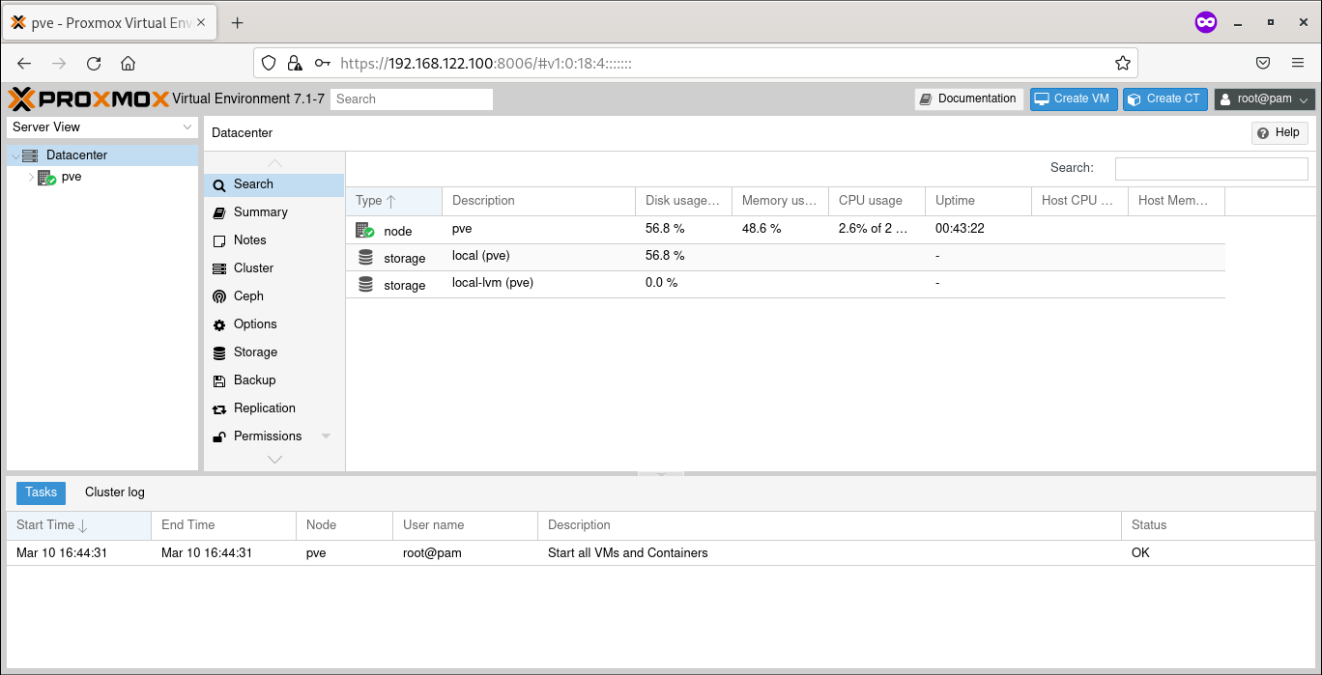Screen dimensions: 1322x675
Task: Open the Notes menu item
Action: tap(273, 240)
